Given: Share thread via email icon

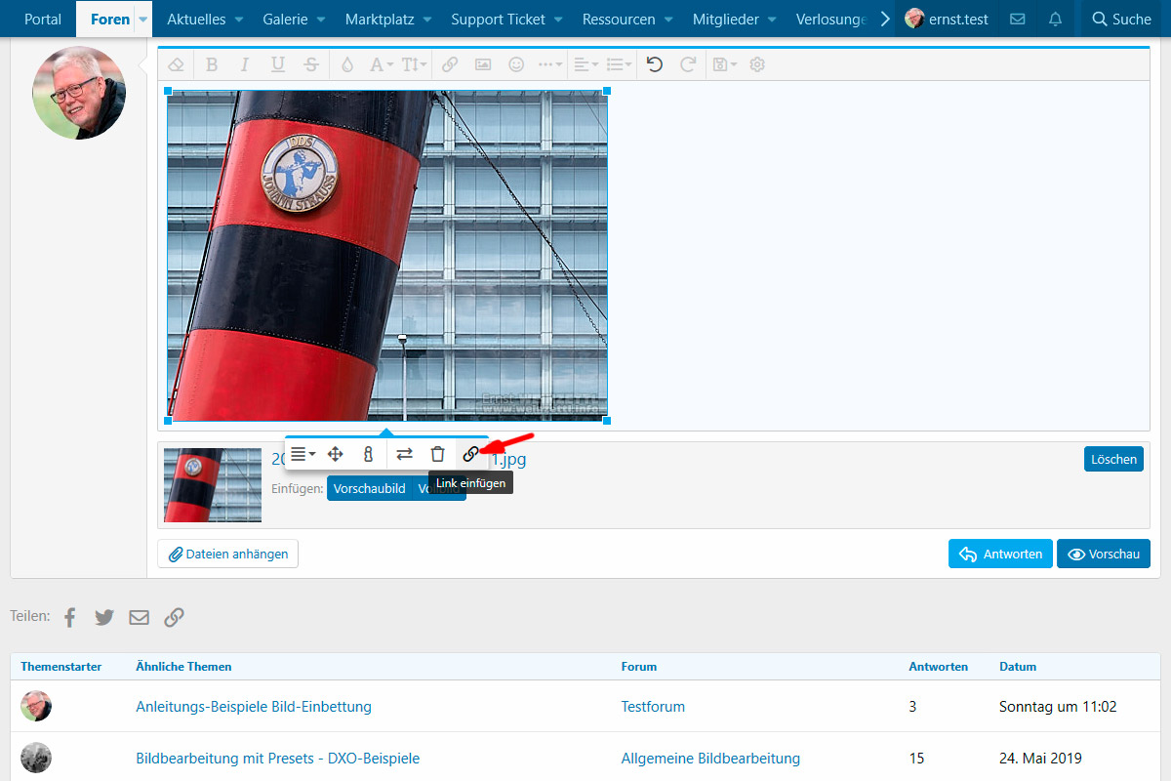Looking at the screenshot, I should pos(140,617).
